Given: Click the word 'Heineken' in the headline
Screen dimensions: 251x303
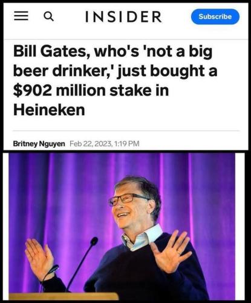Looking at the screenshot, I should pyautogui.click(x=49, y=110).
